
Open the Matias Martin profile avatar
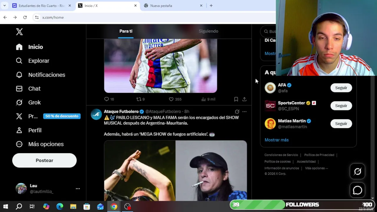[x=270, y=124]
